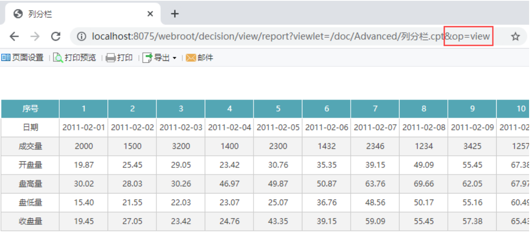Click 打印预览 print preview button
The width and height of the screenshot is (531, 232).
tap(74, 58)
